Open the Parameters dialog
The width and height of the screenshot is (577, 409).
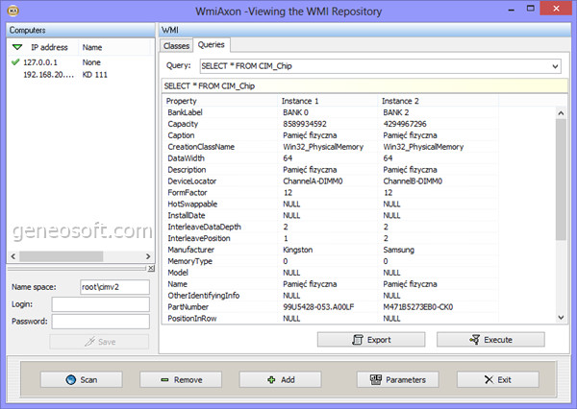tap(397, 379)
